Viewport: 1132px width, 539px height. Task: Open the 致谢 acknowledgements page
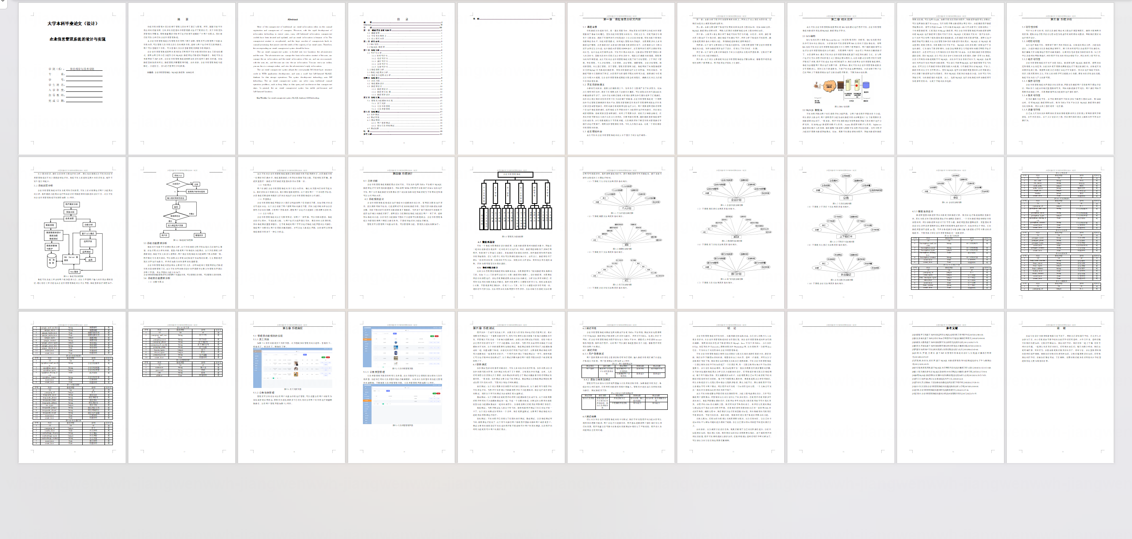[1060, 387]
